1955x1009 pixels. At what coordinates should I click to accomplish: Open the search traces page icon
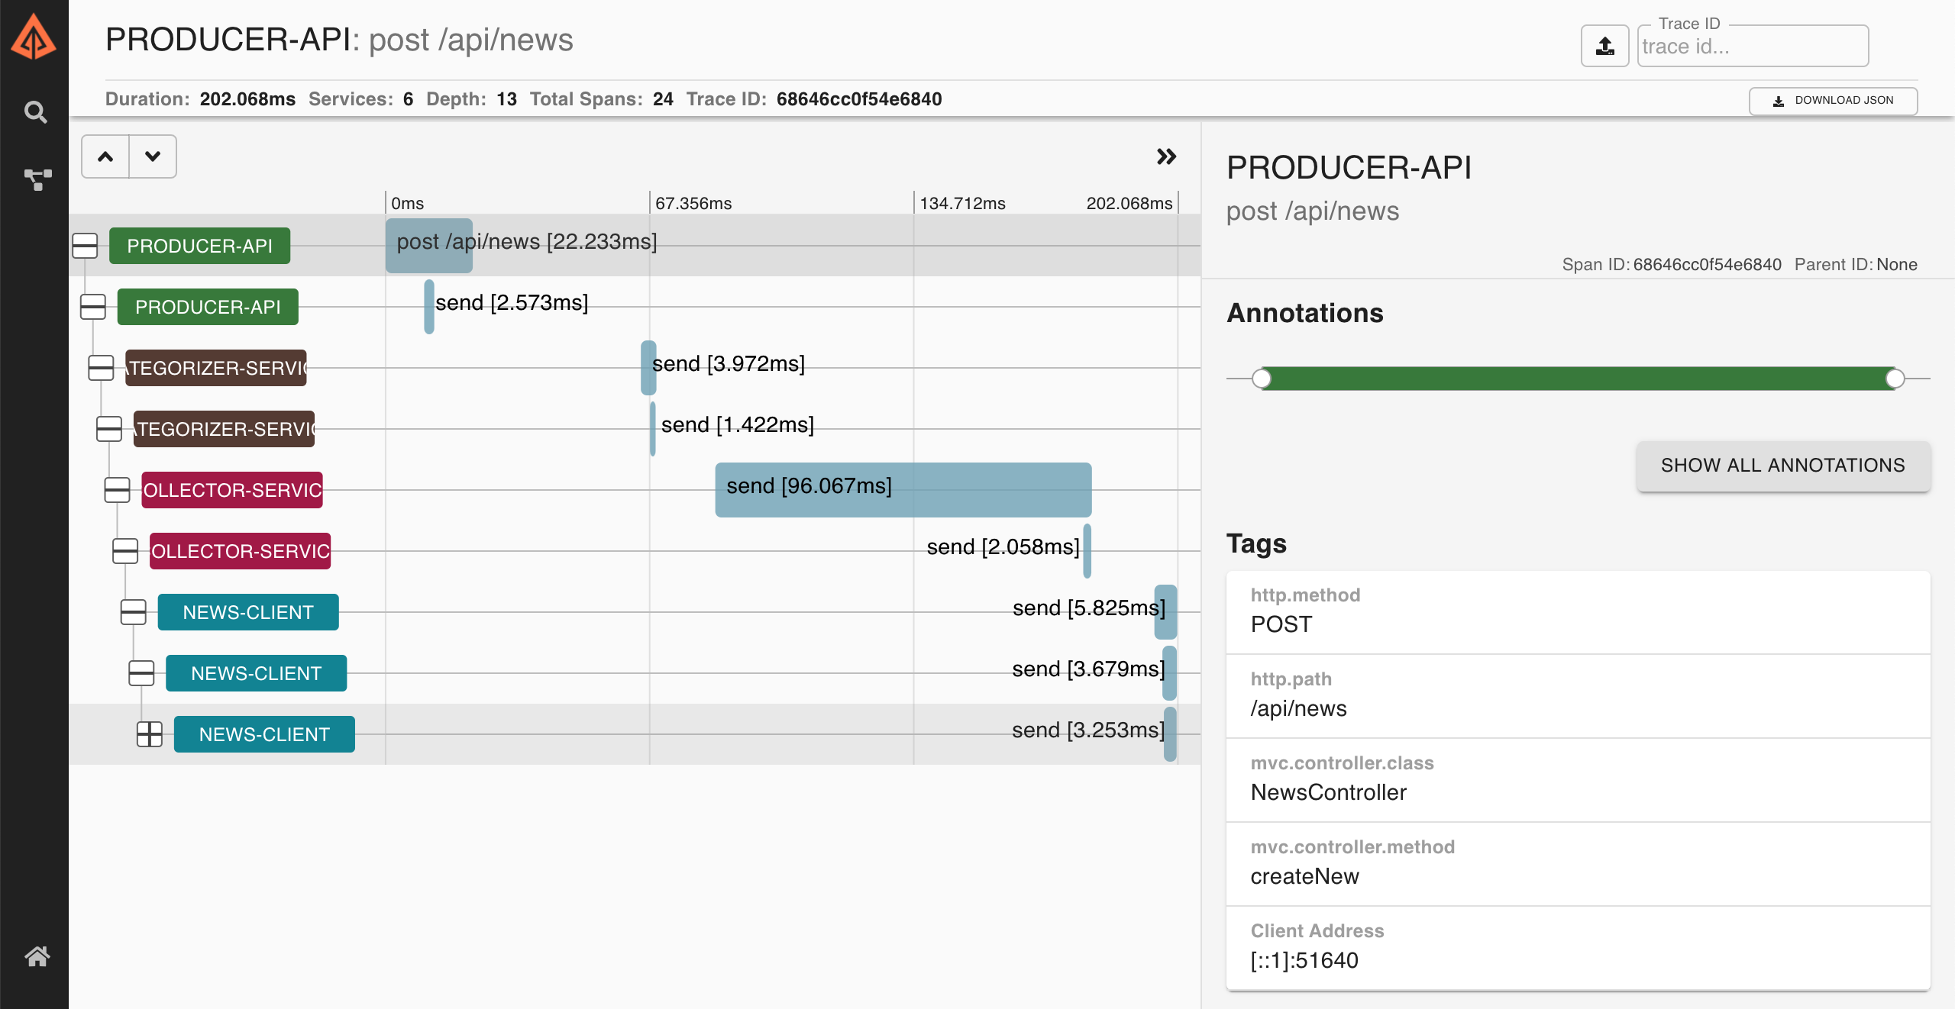pyautogui.click(x=35, y=112)
